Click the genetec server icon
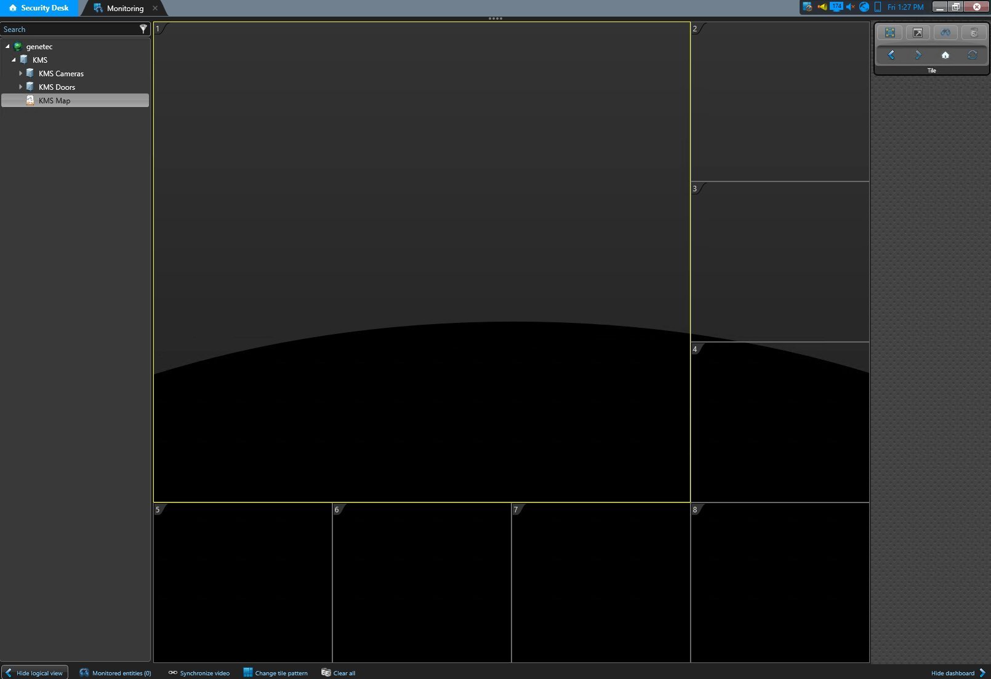The height and width of the screenshot is (679, 991). [18, 46]
